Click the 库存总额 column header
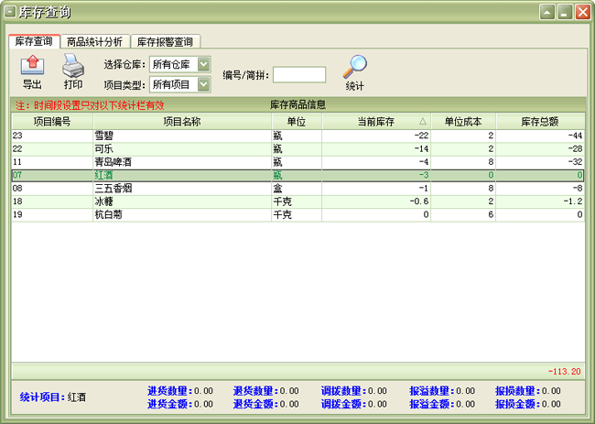This screenshot has height=424, width=595. [x=539, y=121]
